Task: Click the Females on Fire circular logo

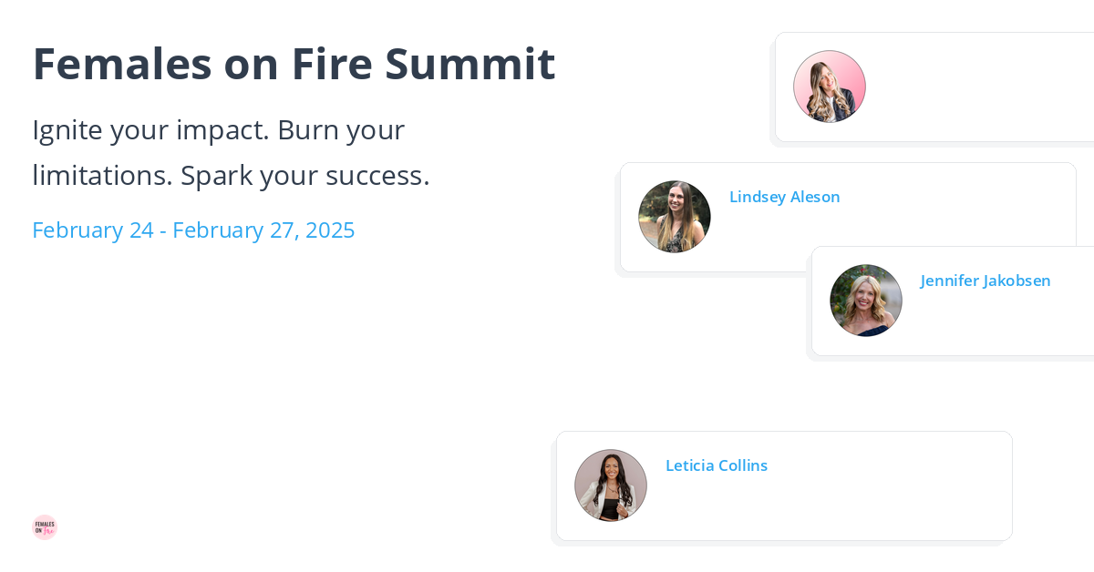Action: [45, 526]
